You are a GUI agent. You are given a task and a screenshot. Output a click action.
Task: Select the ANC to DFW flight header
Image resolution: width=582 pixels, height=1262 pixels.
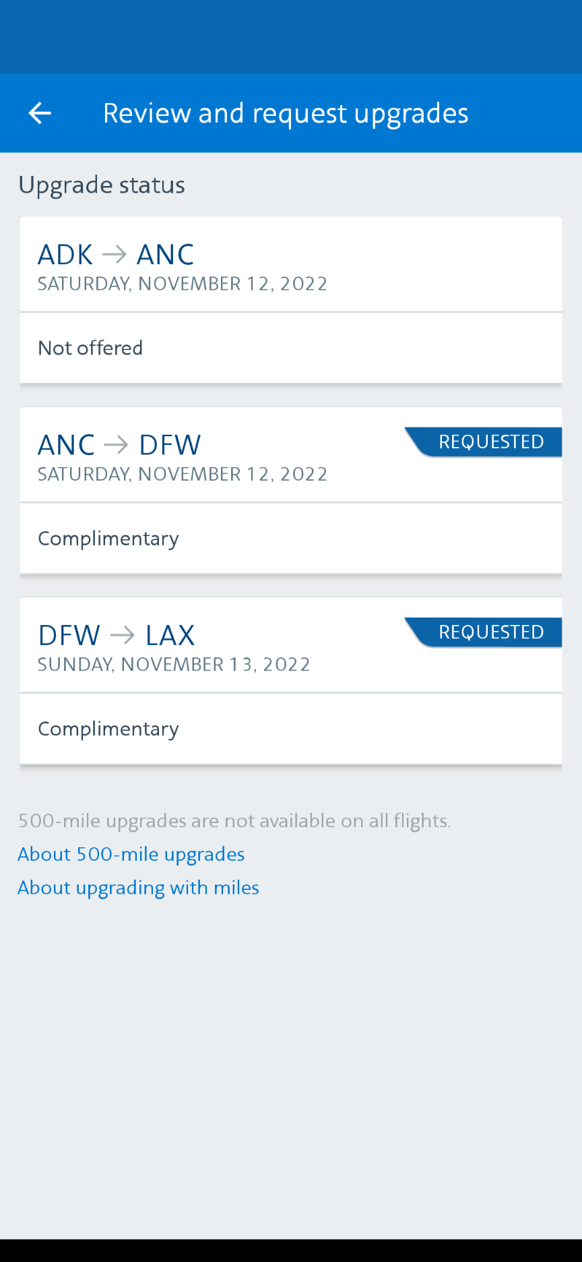pos(202,455)
